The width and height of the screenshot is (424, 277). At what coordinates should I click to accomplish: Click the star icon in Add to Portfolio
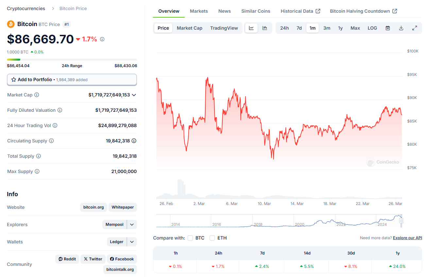[x=14, y=80]
